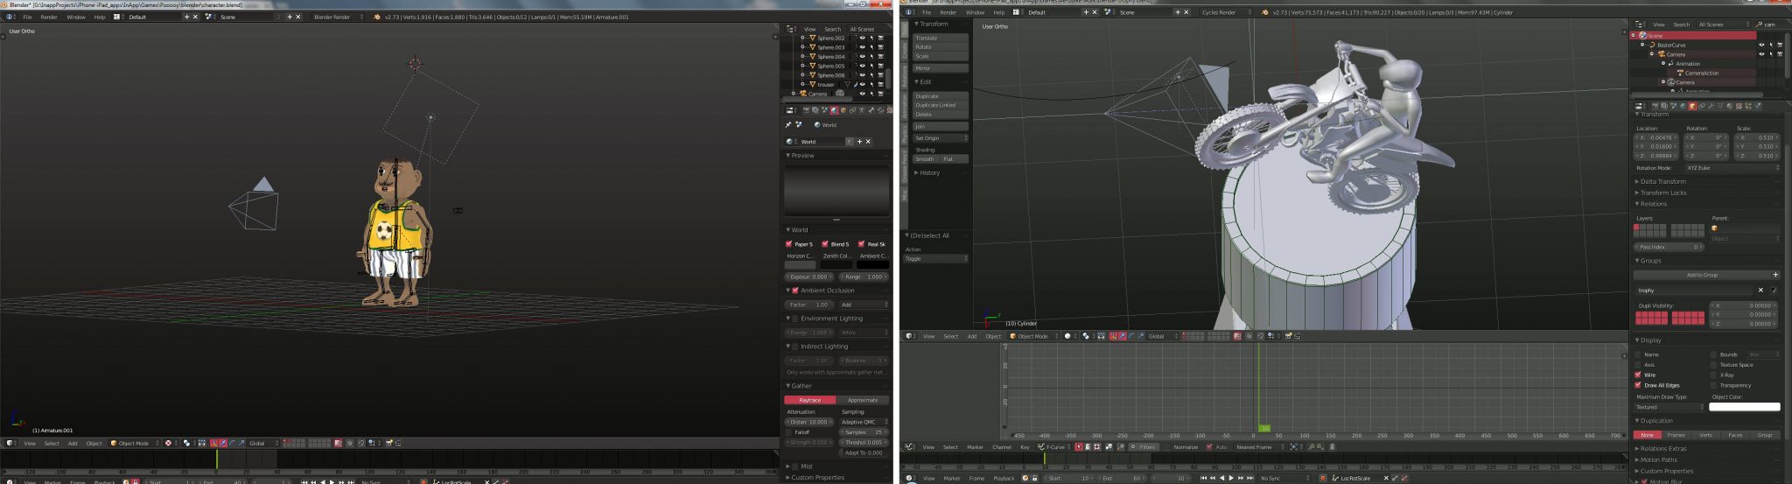The width and height of the screenshot is (1792, 484).
Task: Toggle Wire display checkbox
Action: point(1638,375)
